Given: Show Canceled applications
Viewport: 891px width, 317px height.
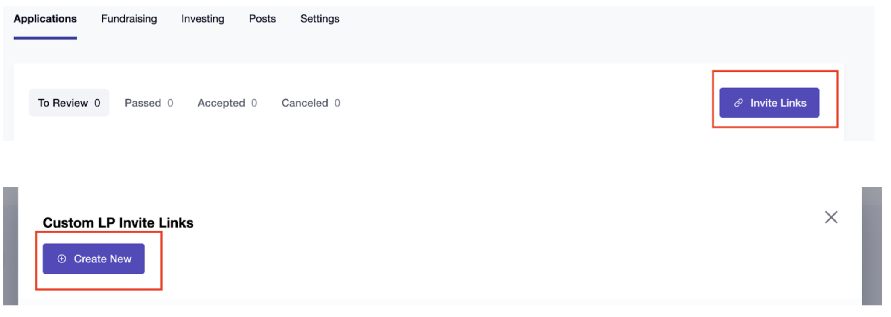Looking at the screenshot, I should (311, 103).
